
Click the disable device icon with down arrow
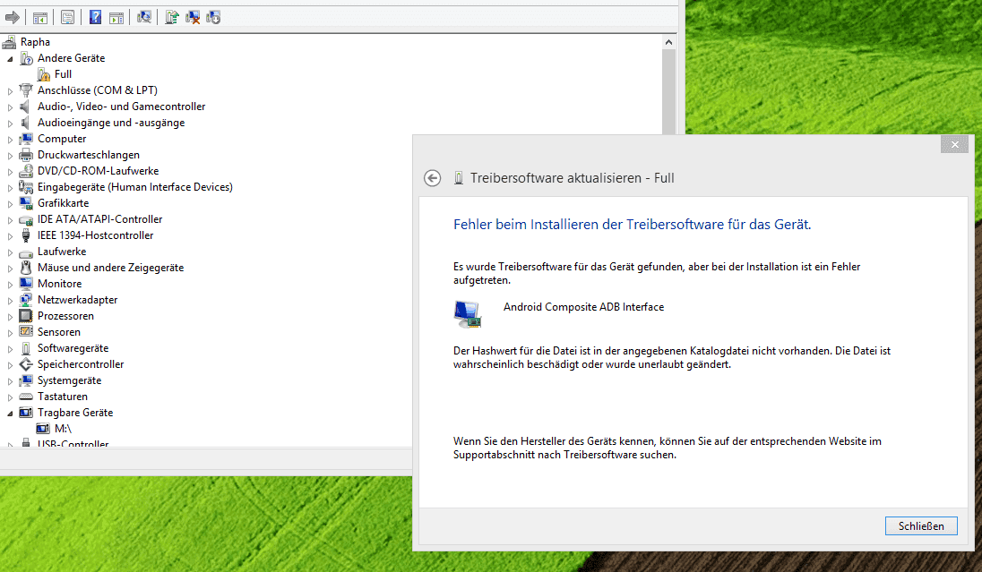pyautogui.click(x=213, y=18)
